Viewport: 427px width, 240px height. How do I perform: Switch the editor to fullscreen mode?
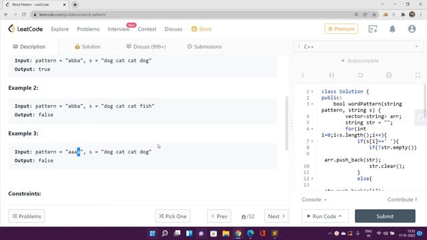418,75
